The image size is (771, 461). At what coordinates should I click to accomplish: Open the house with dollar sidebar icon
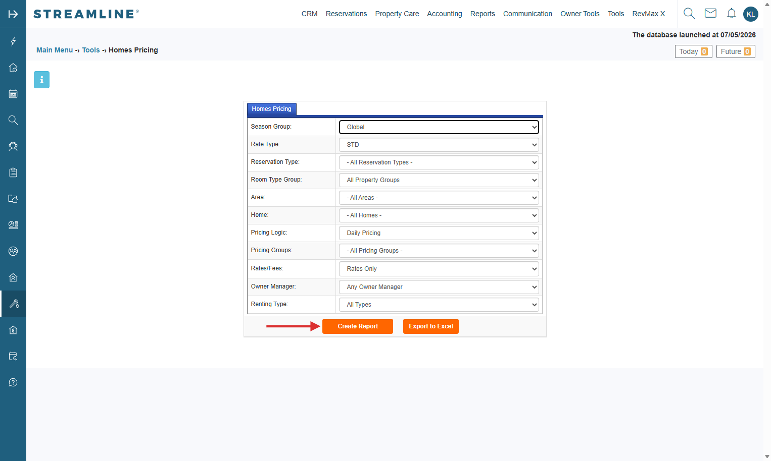coord(13,330)
